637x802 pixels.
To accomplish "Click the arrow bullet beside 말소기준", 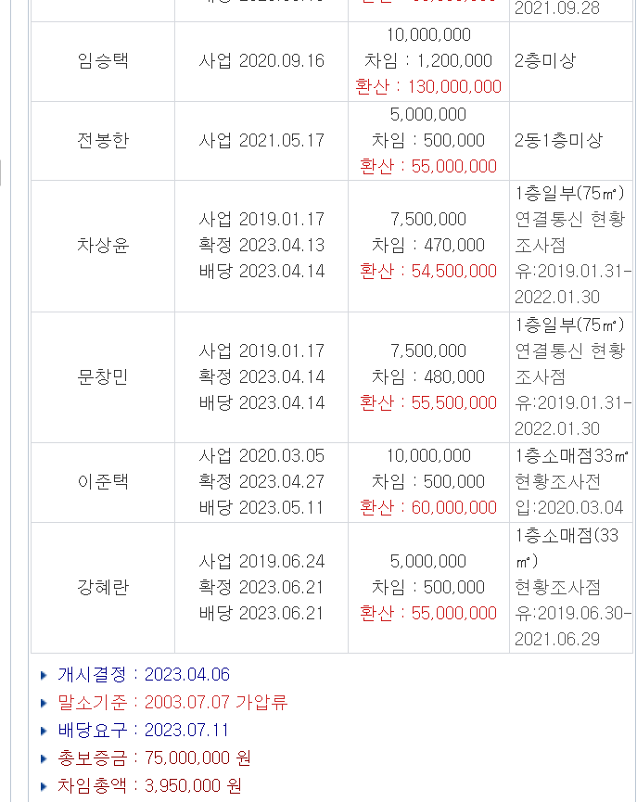I will click(x=44, y=703).
